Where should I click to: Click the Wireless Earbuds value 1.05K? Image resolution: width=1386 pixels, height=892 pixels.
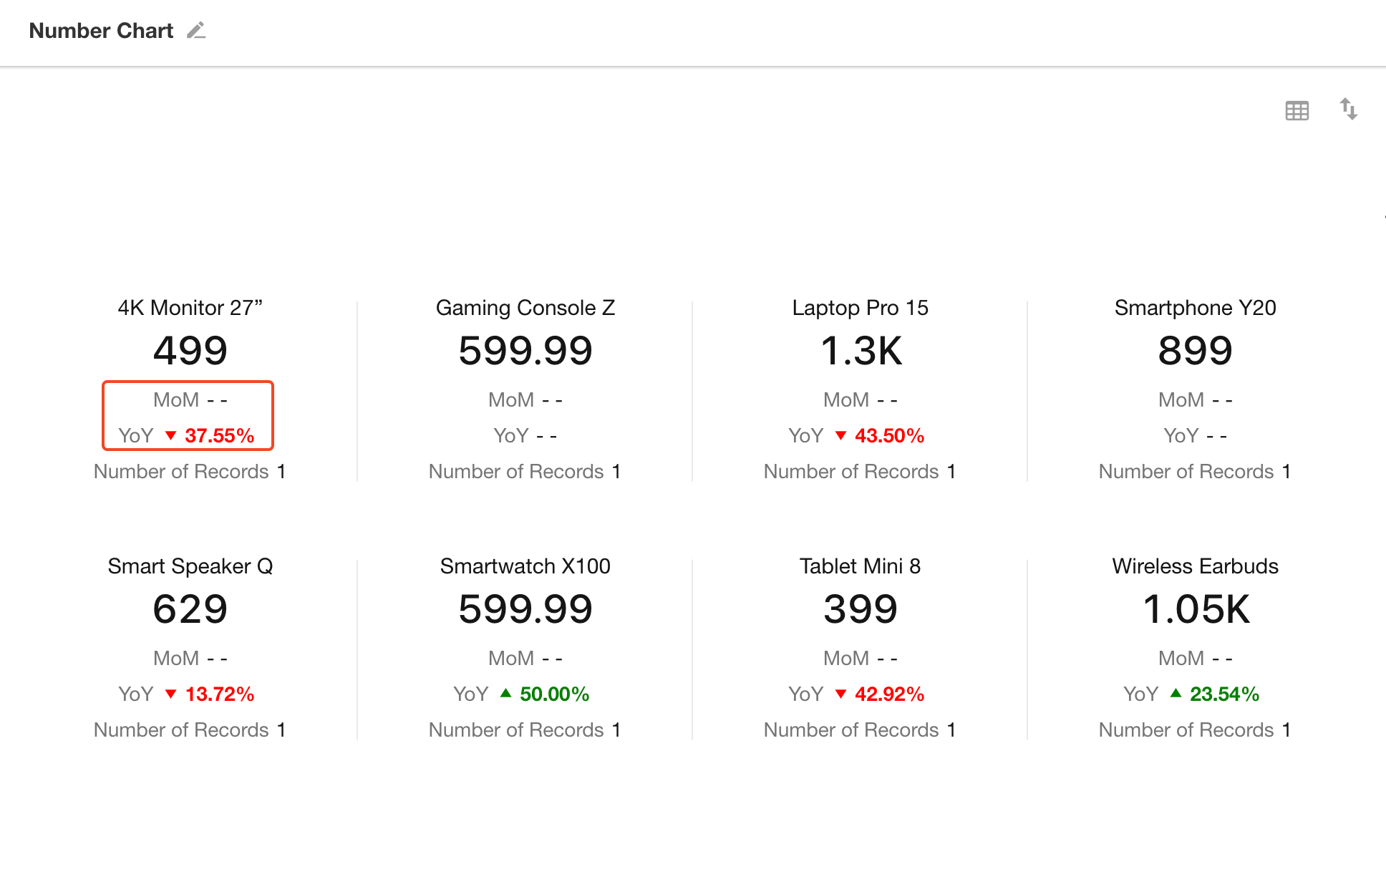[1195, 609]
